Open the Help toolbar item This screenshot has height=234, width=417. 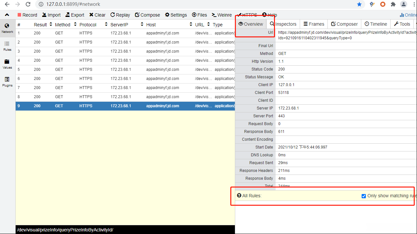click(x=269, y=15)
